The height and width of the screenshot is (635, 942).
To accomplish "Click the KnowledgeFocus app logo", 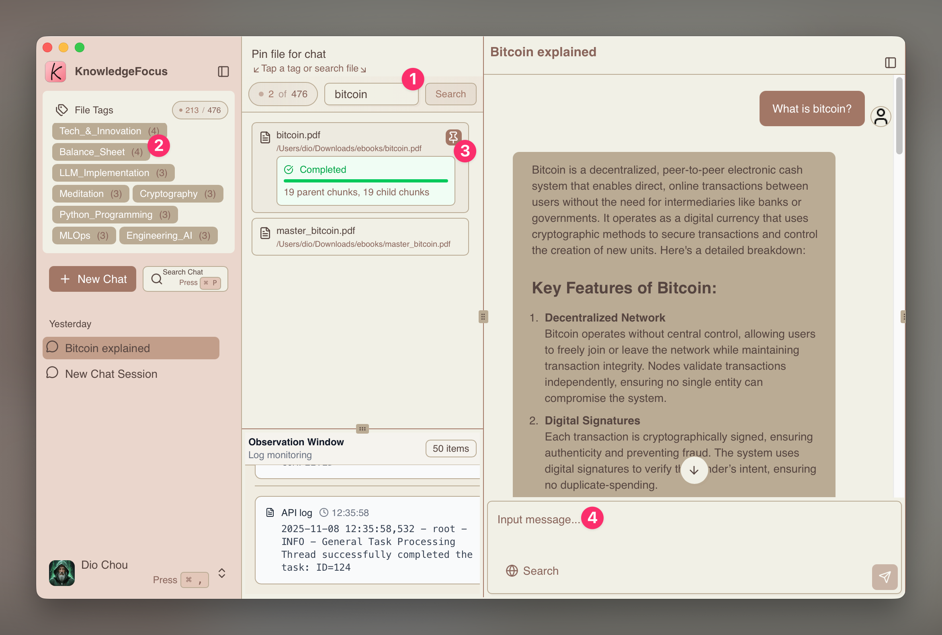I will tap(55, 72).
